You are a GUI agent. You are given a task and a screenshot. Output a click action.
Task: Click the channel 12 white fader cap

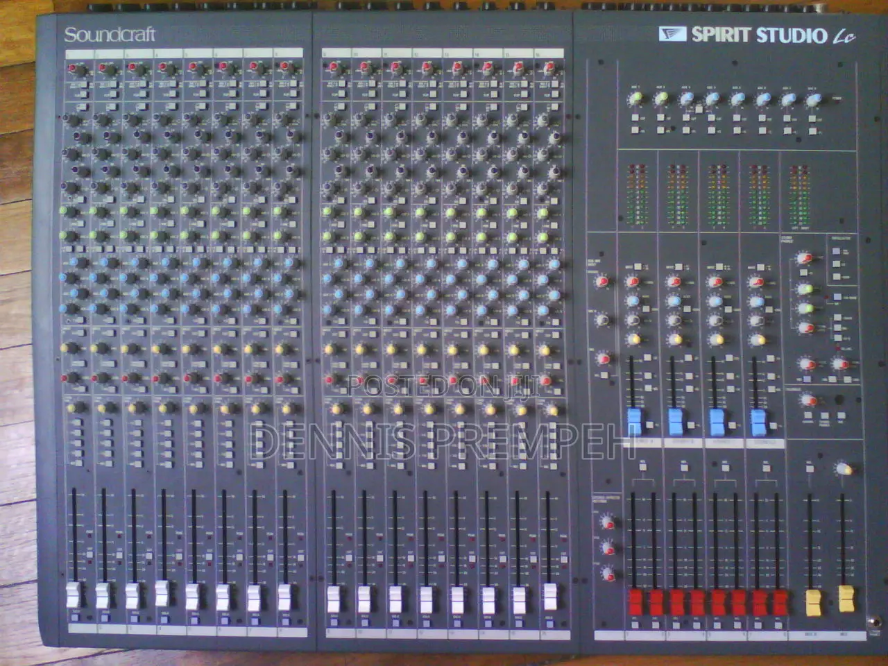426,600
